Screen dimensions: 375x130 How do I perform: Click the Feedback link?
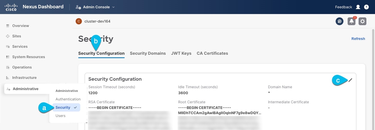tap(344, 7)
